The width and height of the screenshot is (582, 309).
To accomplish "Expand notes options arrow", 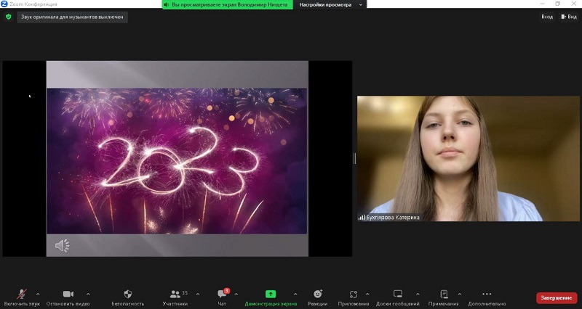I will click(x=460, y=294).
